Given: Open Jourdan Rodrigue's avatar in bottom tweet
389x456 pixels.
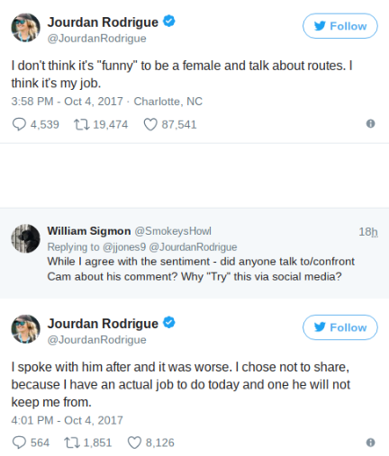Looking at the screenshot, I should (25, 329).
